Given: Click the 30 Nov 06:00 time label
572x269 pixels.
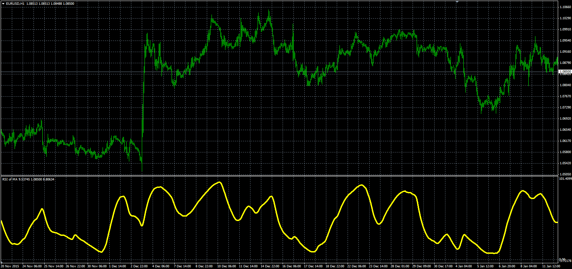Looking at the screenshot, I should point(97,266).
